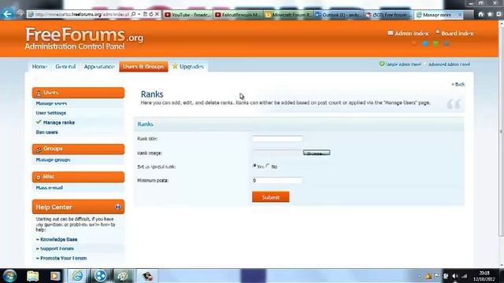Image resolution: width=504 pixels, height=283 pixels.
Task: Select Simple Admin Panel option
Action: 400,64
